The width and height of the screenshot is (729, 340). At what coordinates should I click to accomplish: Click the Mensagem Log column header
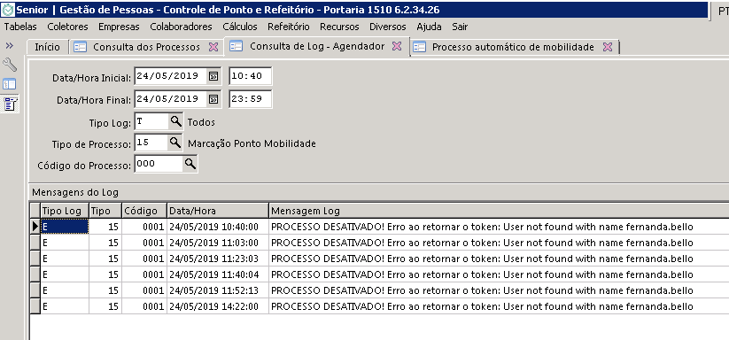[x=499, y=211]
